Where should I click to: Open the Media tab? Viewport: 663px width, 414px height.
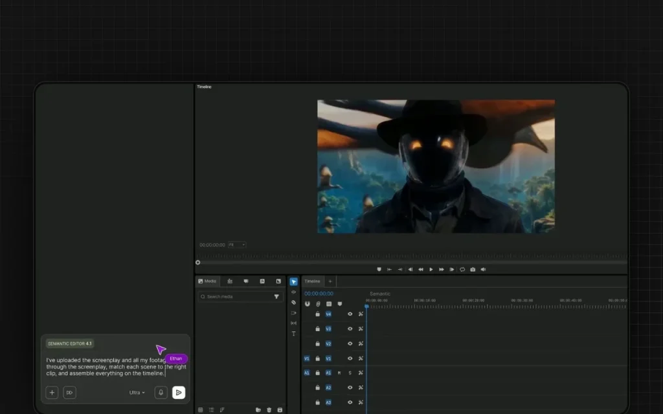point(207,281)
